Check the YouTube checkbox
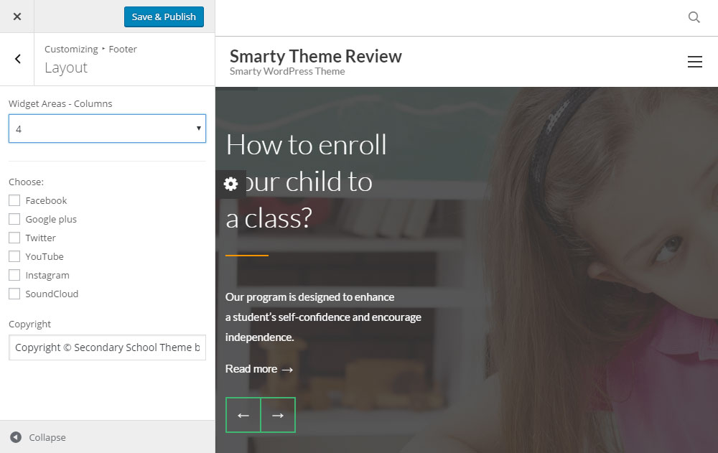The width and height of the screenshot is (718, 453). tap(14, 256)
